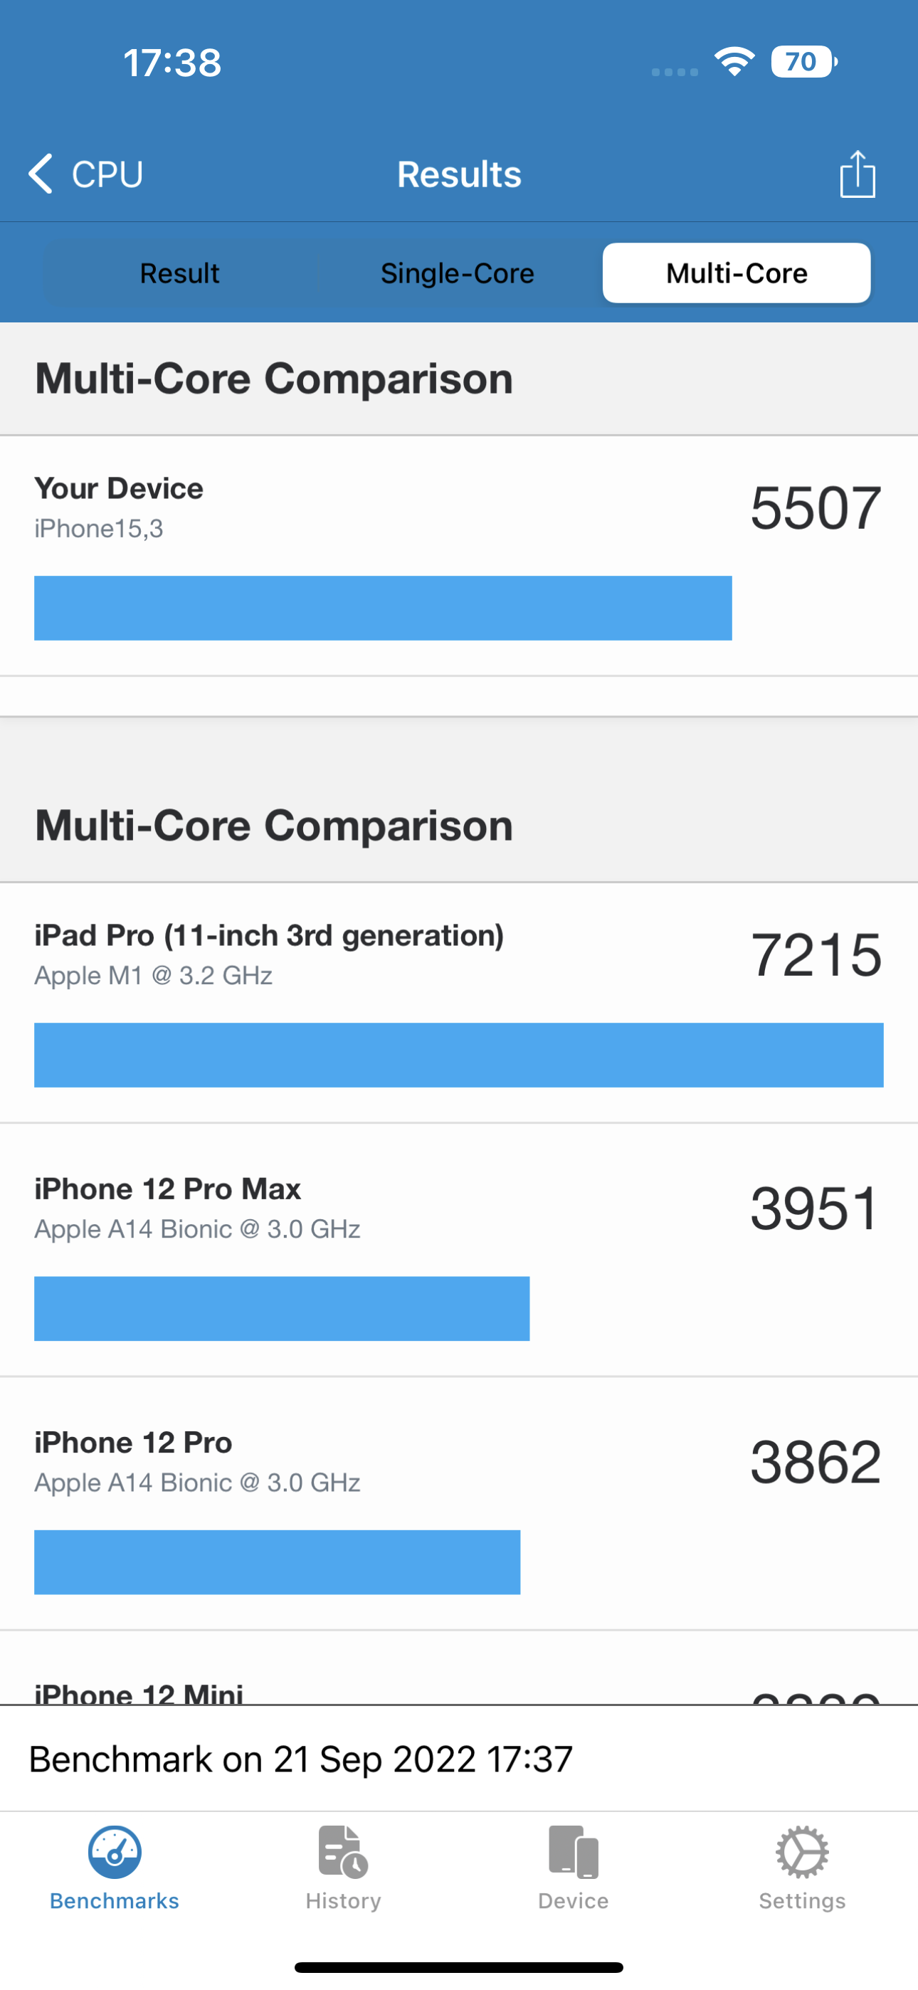
Task: Switch to the Single-Core segment
Action: (x=458, y=273)
